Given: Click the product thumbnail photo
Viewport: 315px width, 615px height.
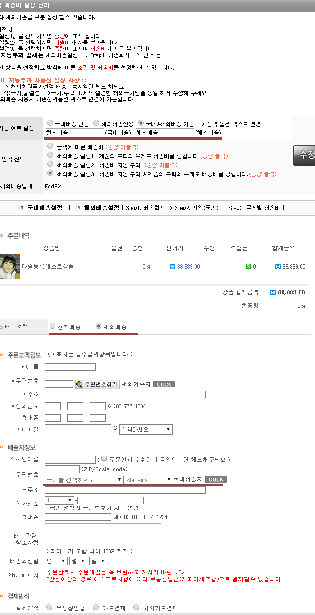Looking at the screenshot, I should tap(9, 266).
